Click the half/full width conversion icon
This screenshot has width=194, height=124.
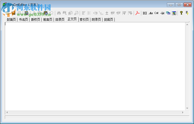[145, 13]
